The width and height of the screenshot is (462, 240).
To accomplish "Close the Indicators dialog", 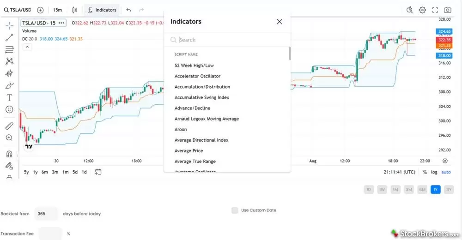I will click(280, 22).
